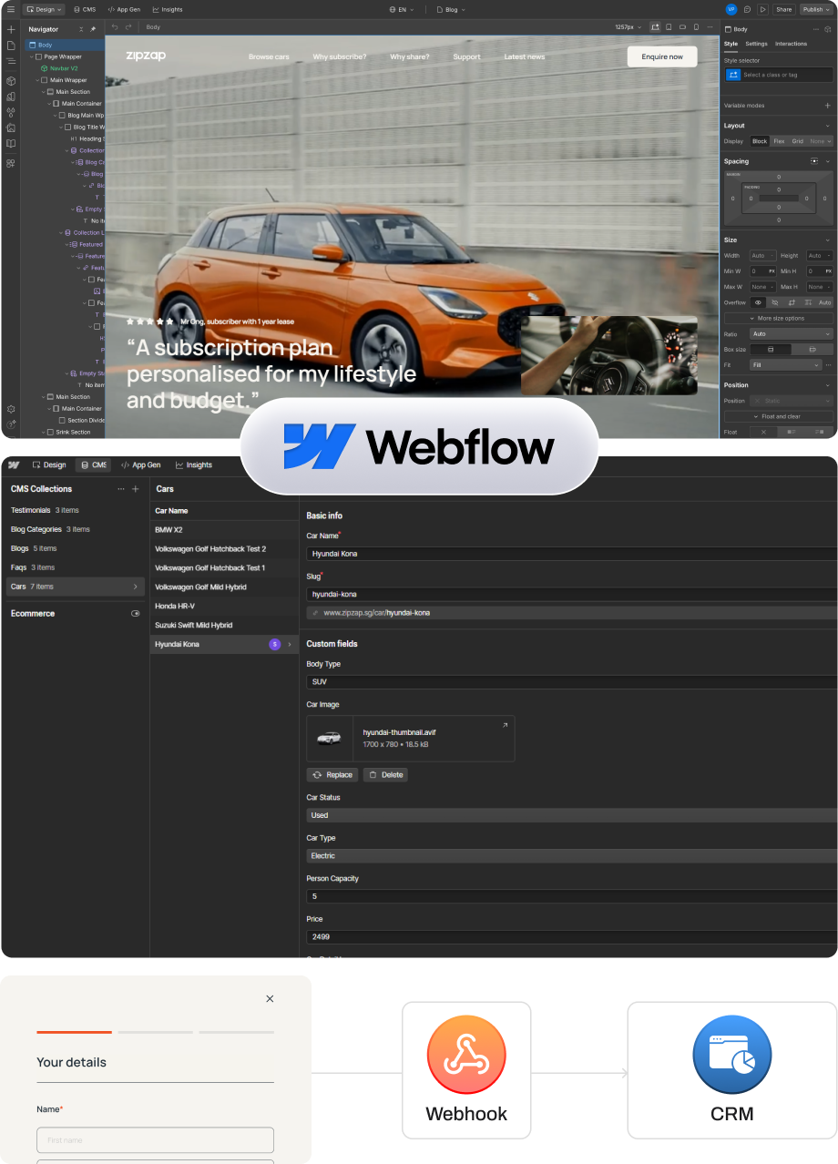838x1164 pixels.
Task: Collapse the Layout section chevron
Action: (x=827, y=126)
